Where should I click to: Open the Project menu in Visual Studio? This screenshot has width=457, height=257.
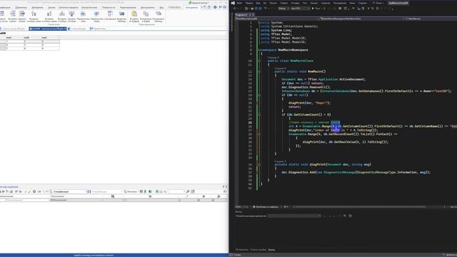273,3
